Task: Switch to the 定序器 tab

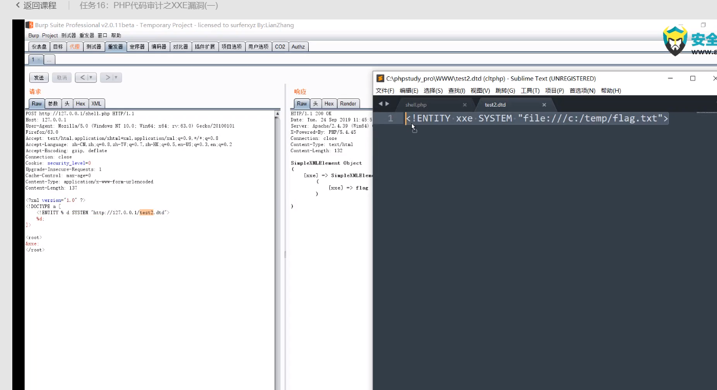Action: click(137, 47)
